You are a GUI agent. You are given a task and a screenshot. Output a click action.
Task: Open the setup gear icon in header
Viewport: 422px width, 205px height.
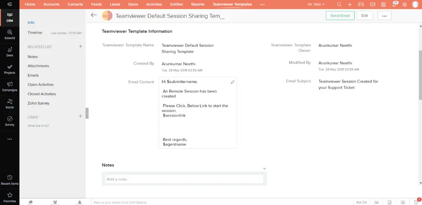click(405, 5)
